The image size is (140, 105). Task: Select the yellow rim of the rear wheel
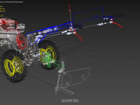click(x=48, y=55)
